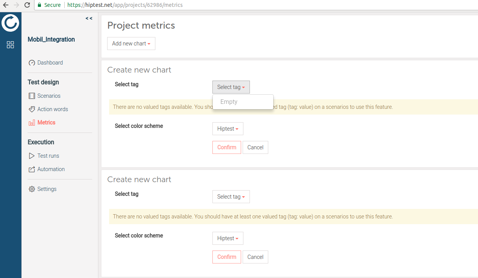Open the first Select tag dropdown
478x278 pixels.
click(x=231, y=87)
